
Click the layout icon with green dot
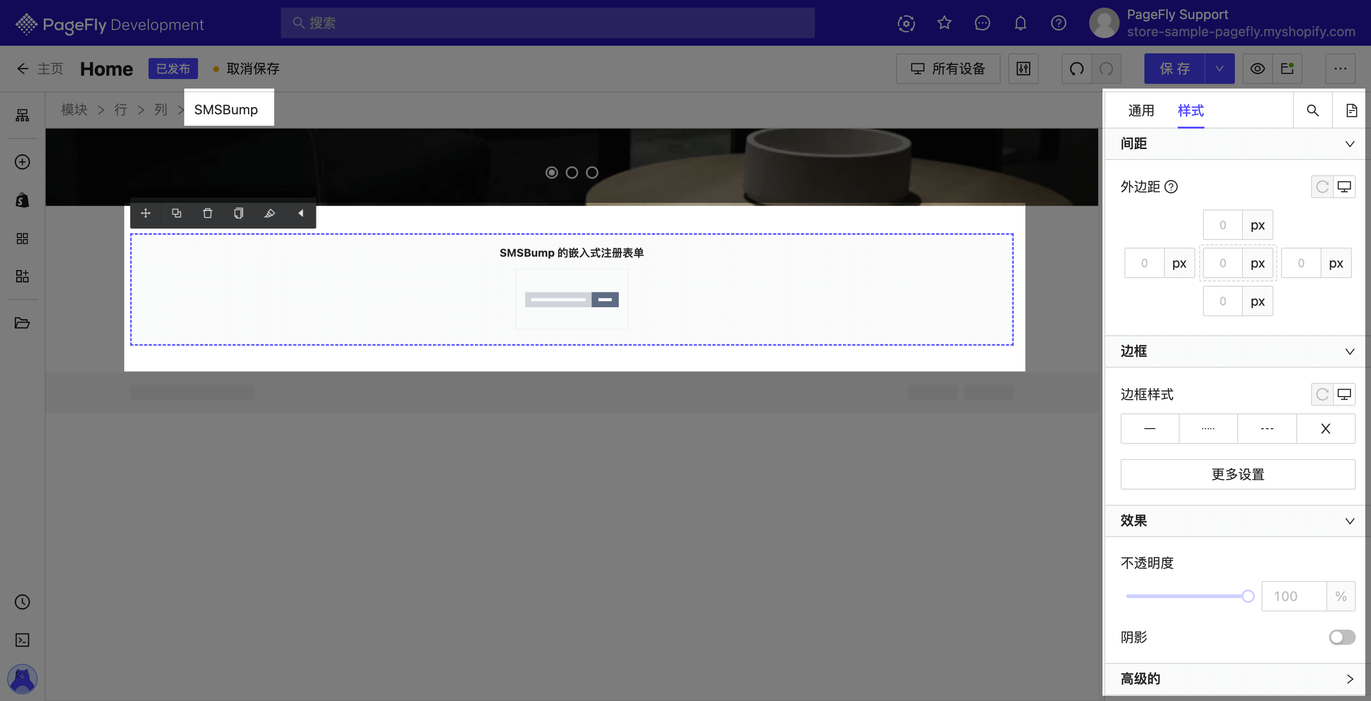click(1287, 69)
